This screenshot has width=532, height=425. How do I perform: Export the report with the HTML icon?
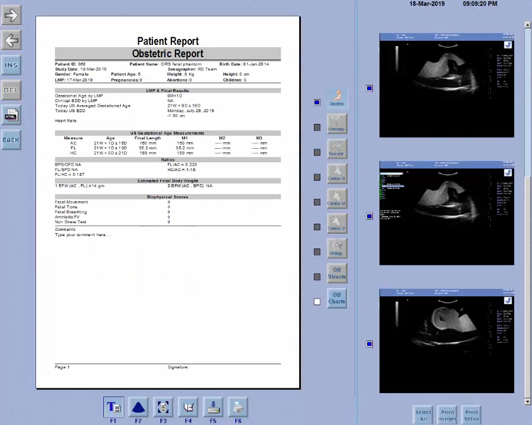(x=11, y=115)
